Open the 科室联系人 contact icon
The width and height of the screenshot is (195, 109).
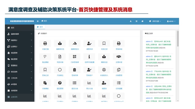(x=104, y=70)
